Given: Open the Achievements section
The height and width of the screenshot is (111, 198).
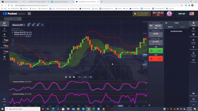Looking at the screenshot, I should (x=4, y=46).
